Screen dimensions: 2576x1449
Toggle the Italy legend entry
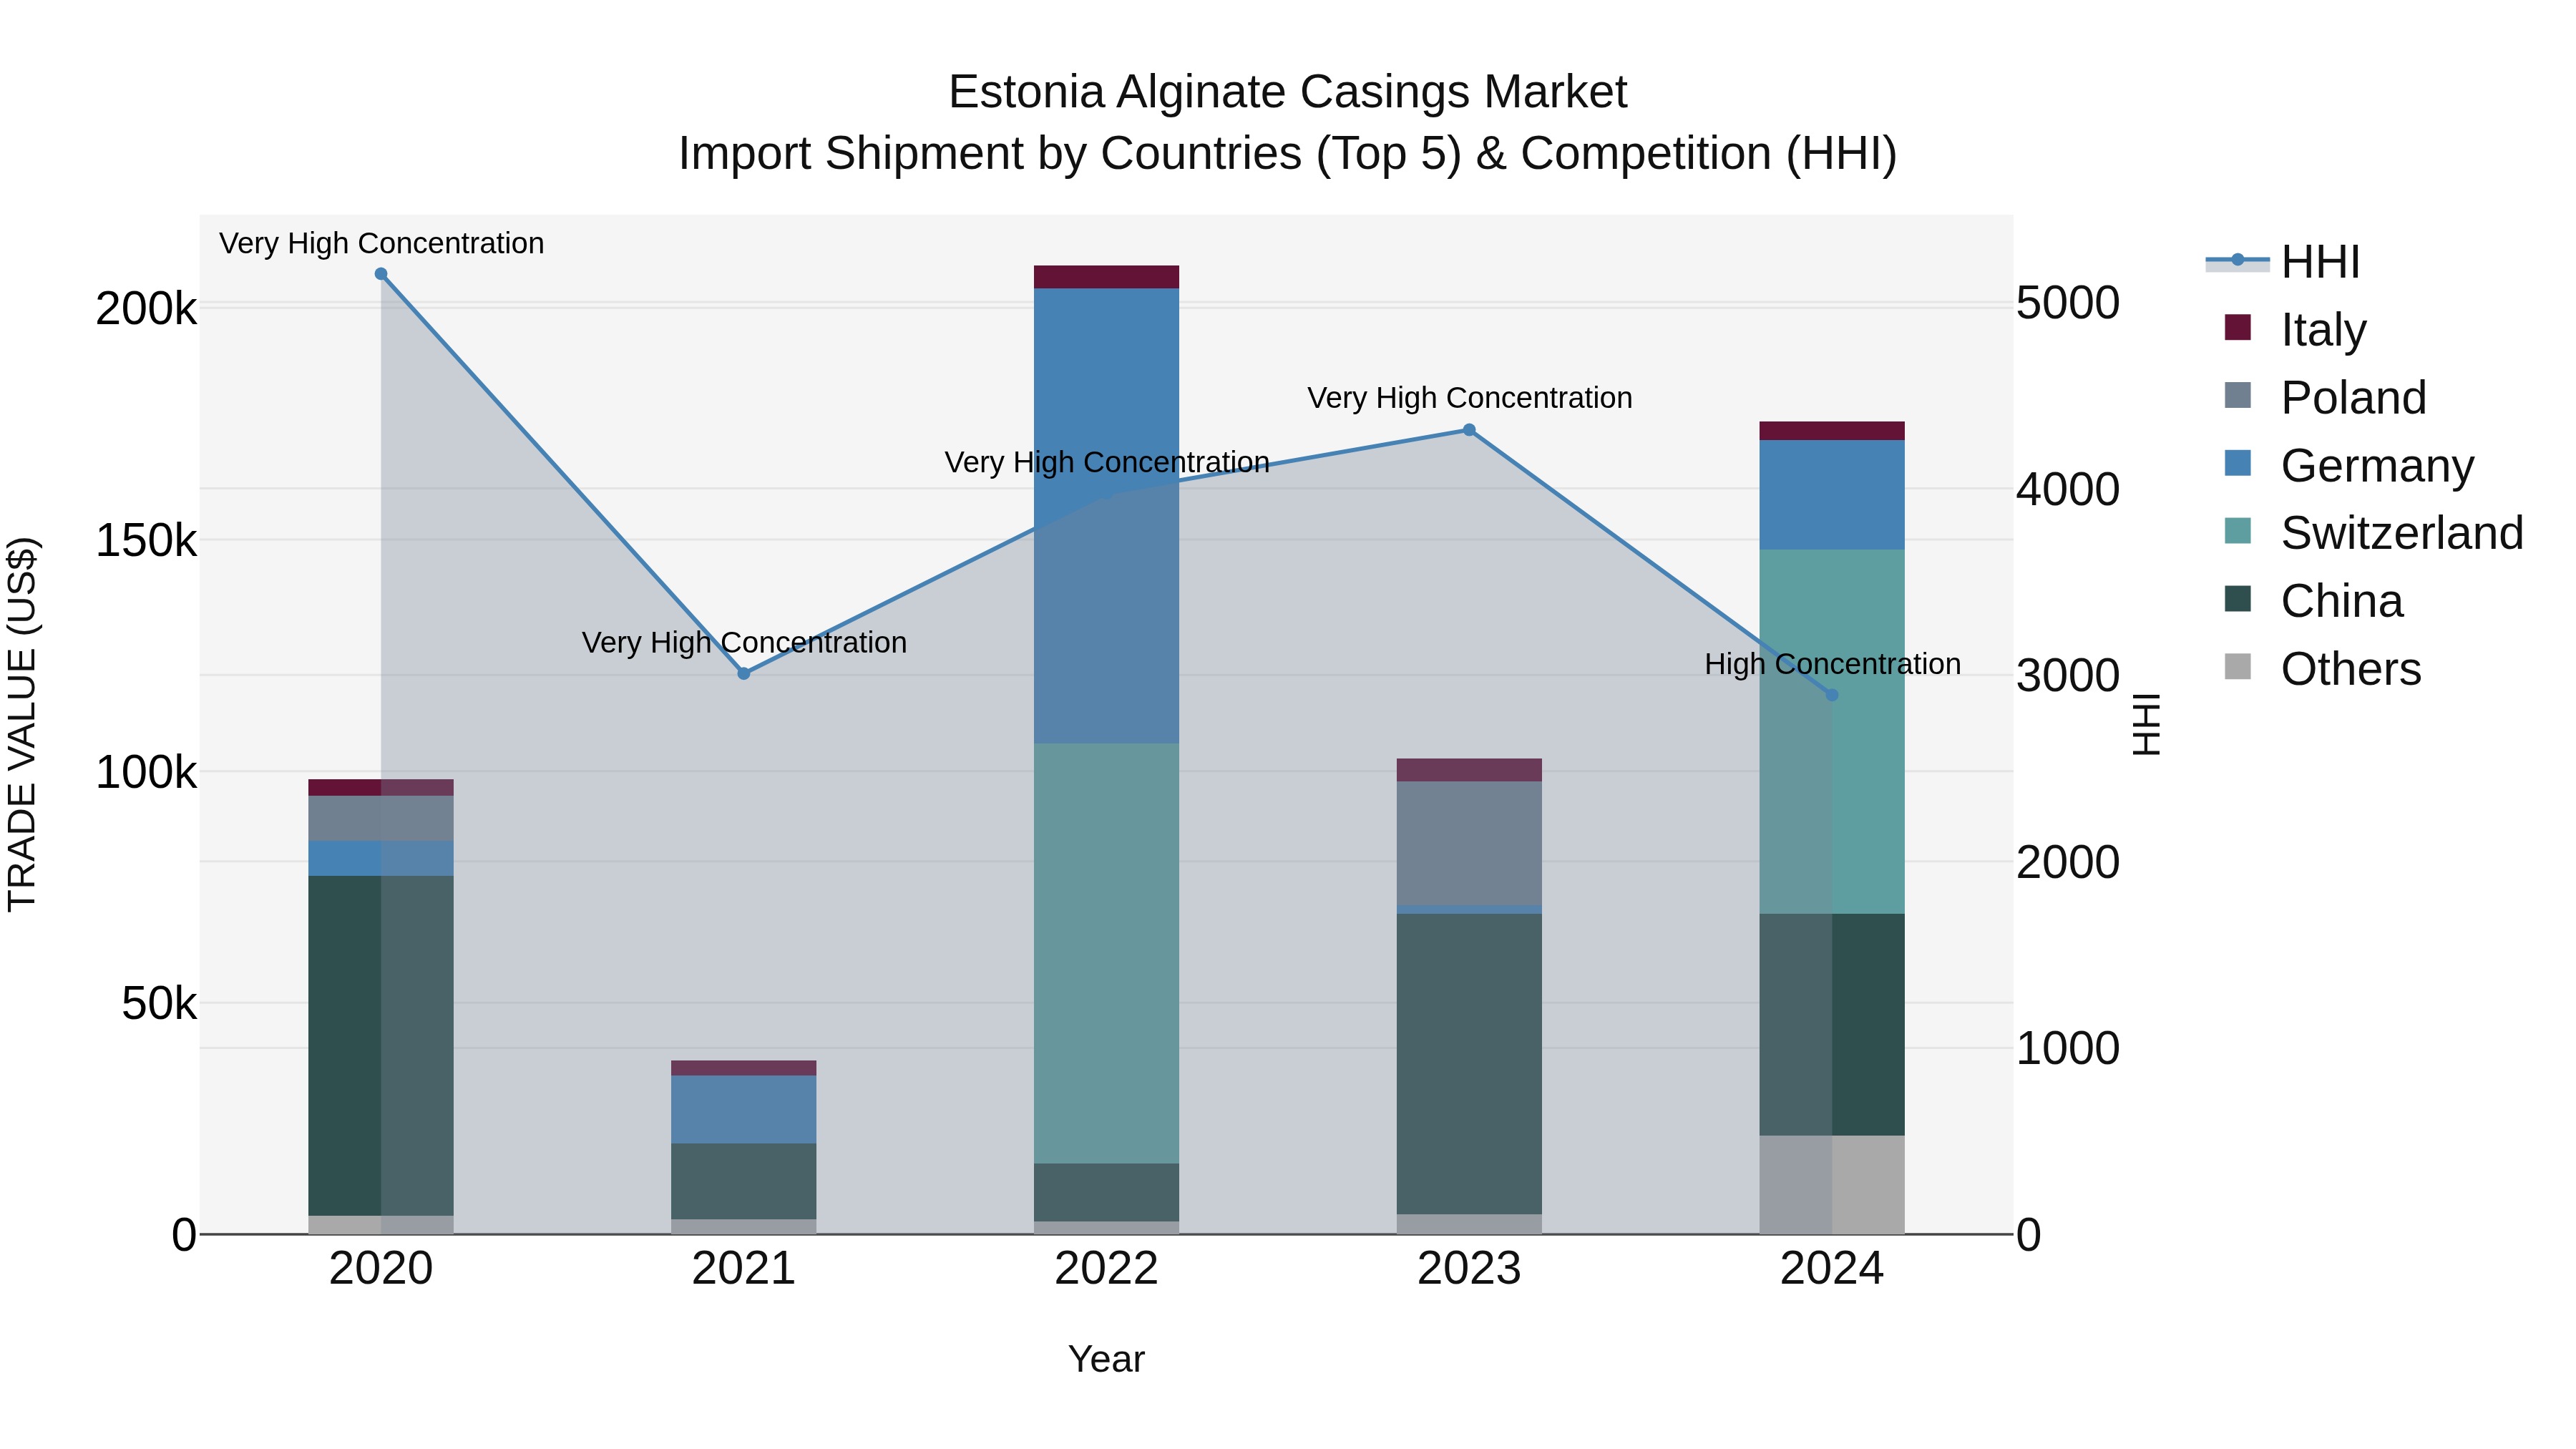click(2295, 329)
